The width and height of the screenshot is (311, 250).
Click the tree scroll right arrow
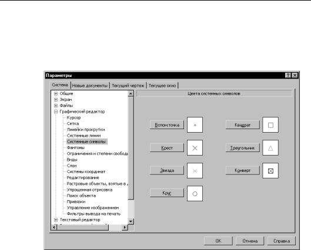[125, 227]
